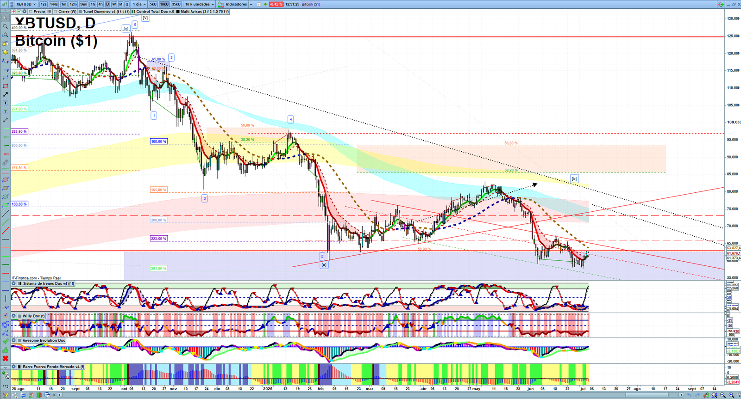Open Tunel Domenec v4 indicator settings
This screenshot has width=741, height=399.
pos(104,12)
